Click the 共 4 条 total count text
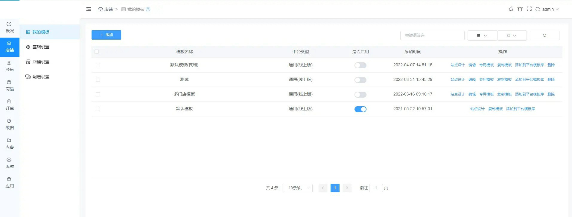The image size is (572, 217). point(272,188)
